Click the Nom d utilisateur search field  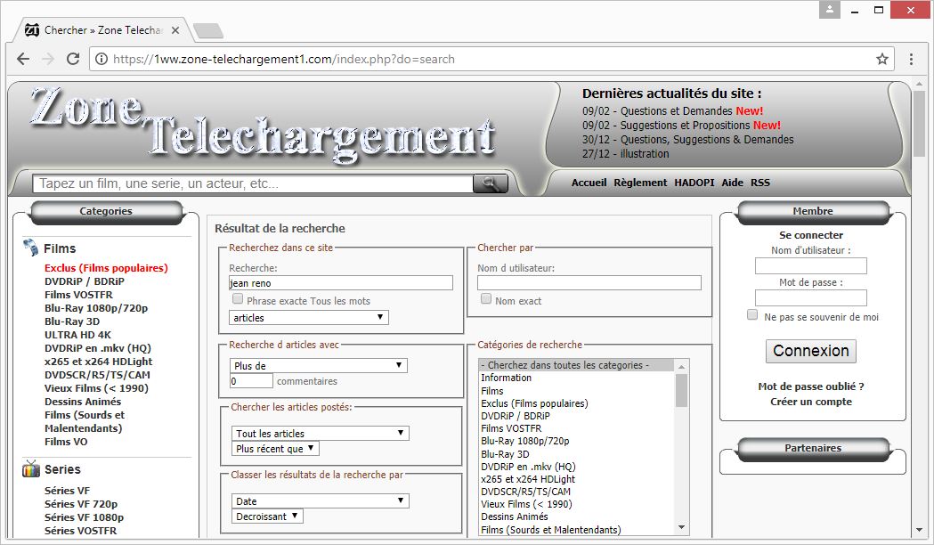589,283
